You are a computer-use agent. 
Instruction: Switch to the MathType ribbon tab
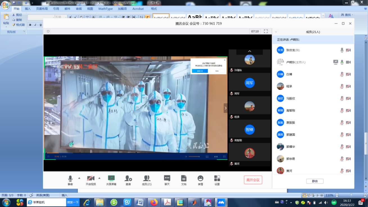(x=105, y=9)
